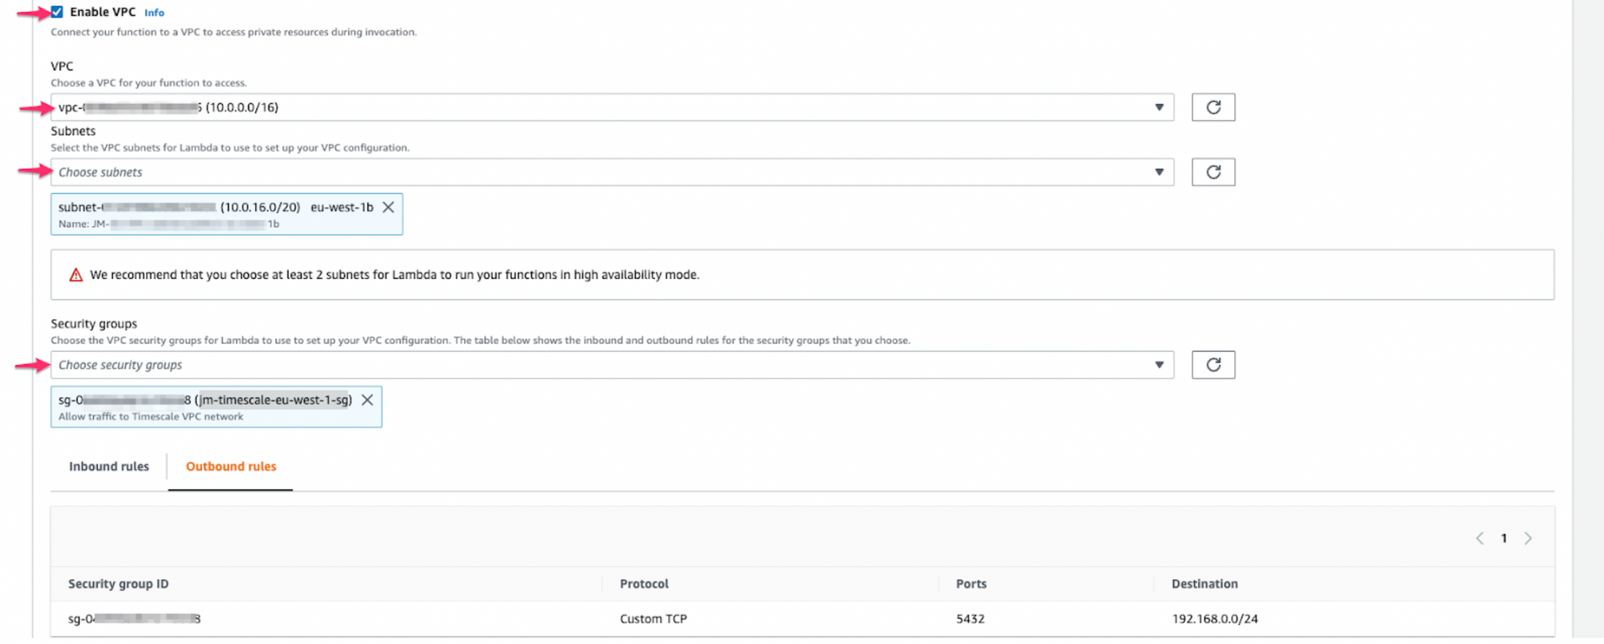Uncheck the Enable VPC checkbox
Screen dimensions: 1604x644
click(x=57, y=12)
